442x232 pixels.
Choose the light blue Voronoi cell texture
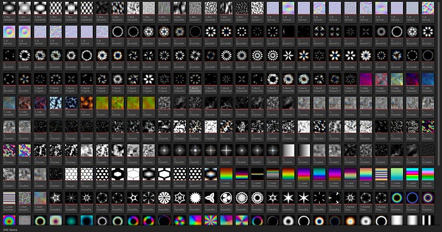[x=56, y=103]
